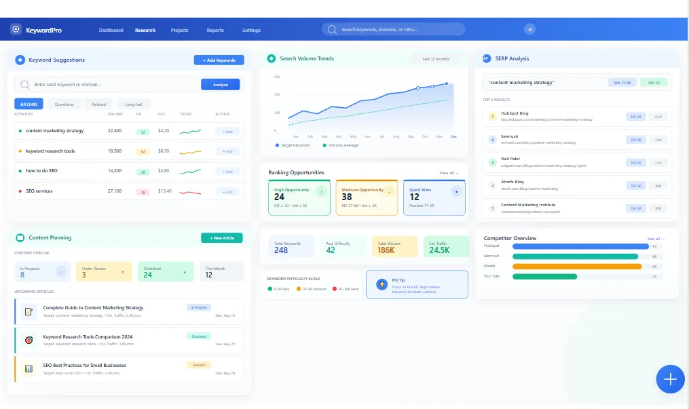The height and width of the screenshot is (409, 689).
Task: Switch to the Questions keyword filter tab
Action: [x=65, y=105]
